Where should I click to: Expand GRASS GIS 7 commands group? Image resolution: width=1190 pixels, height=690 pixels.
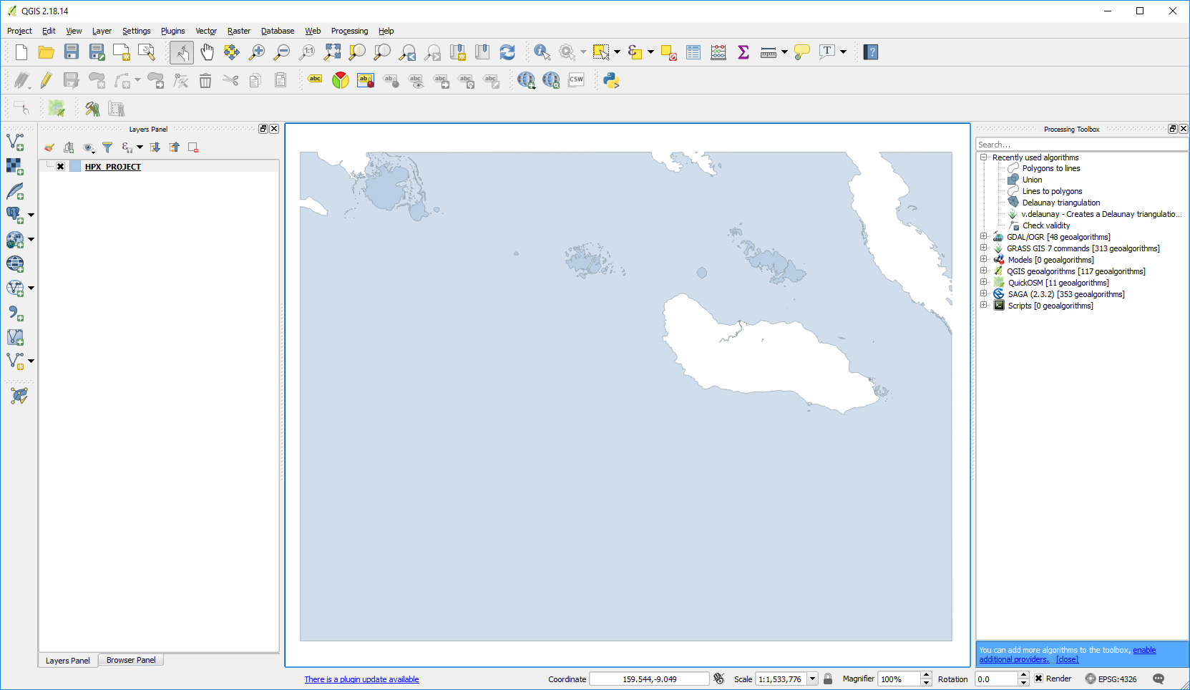984,248
